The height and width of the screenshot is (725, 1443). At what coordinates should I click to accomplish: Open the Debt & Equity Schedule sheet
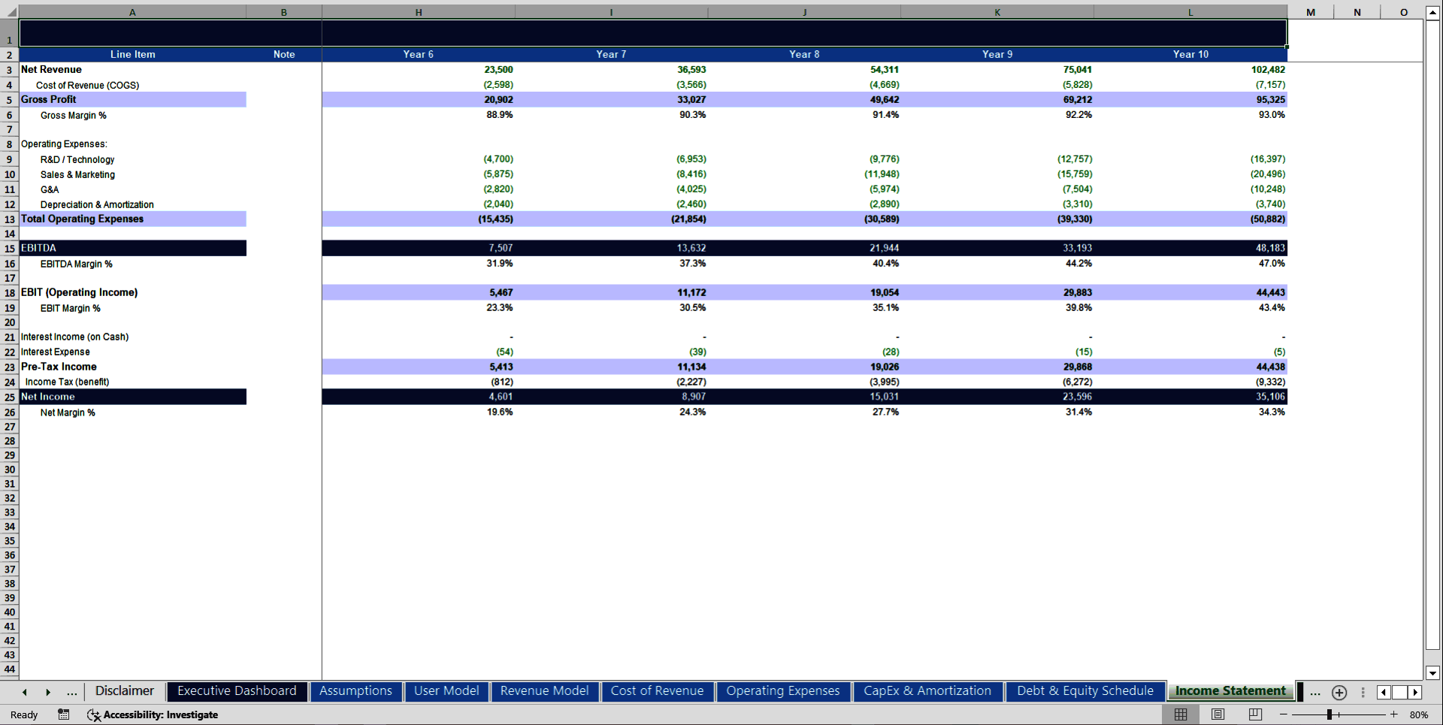coord(1085,690)
